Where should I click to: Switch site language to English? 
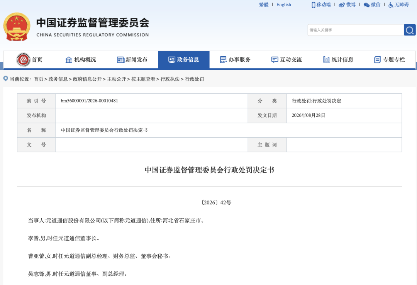pos(284,5)
